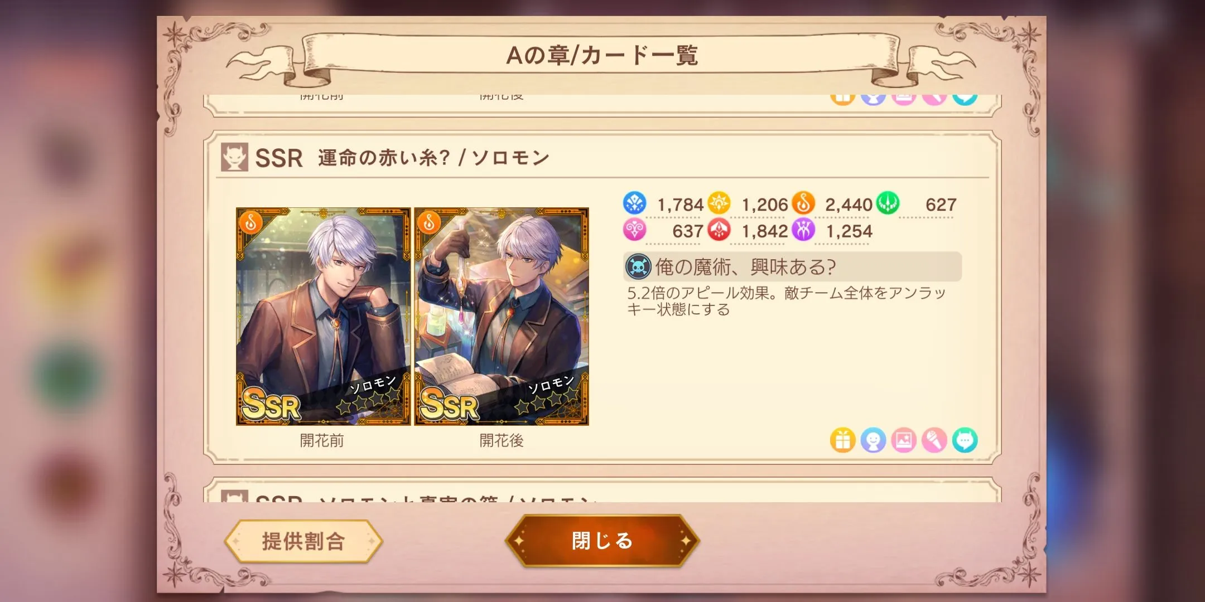Click the 閉じる button
Screen dimensions: 1205x602
[602, 541]
